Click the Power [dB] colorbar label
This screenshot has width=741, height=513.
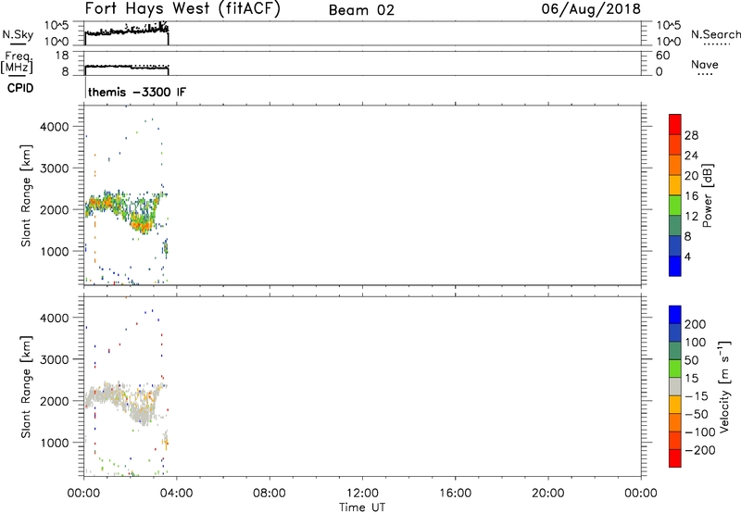(707, 195)
